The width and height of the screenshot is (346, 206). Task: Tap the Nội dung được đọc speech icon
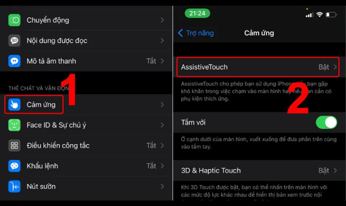point(14,41)
